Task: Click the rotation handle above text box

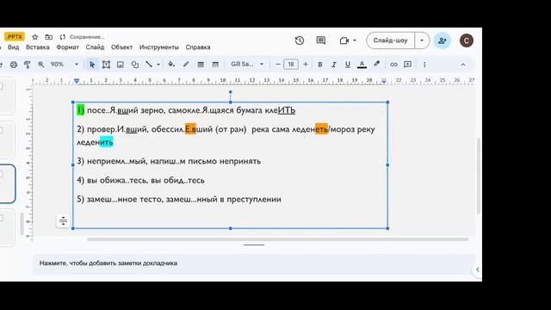Action: point(231,92)
